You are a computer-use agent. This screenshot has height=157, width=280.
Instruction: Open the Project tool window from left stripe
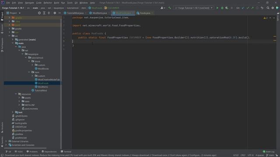click(2, 17)
